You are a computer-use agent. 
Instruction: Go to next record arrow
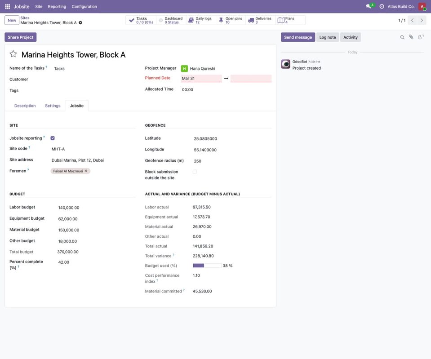pyautogui.click(x=422, y=20)
